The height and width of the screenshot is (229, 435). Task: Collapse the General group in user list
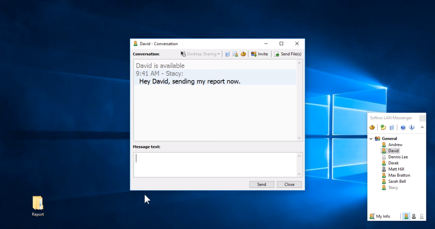click(371, 139)
